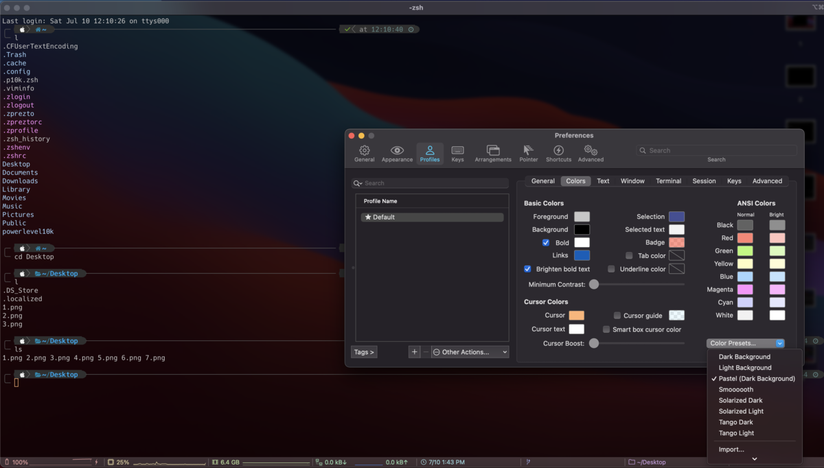Open the Appearance eye icon in Preferences
This screenshot has width=824, height=468.
[397, 154]
